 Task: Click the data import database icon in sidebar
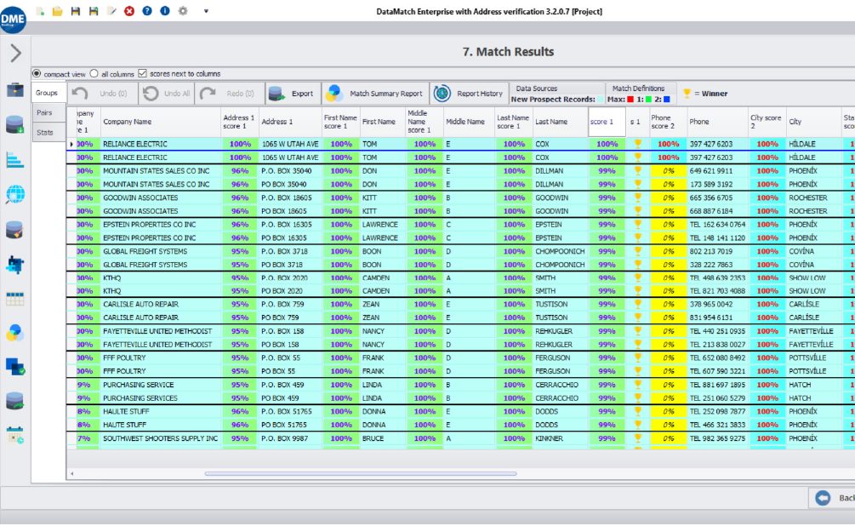pyautogui.click(x=14, y=124)
